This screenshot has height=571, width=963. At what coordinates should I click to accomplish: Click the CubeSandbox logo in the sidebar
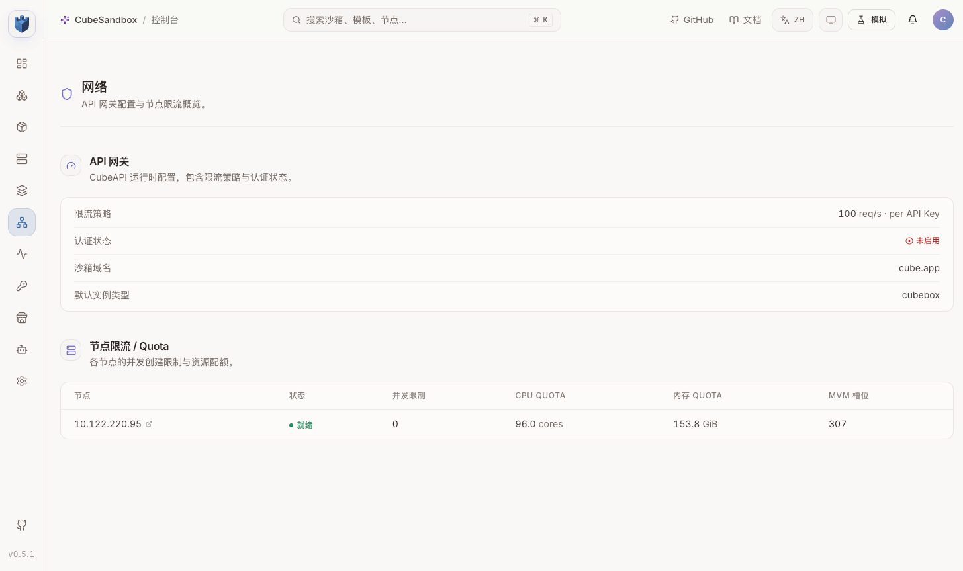coord(22,24)
